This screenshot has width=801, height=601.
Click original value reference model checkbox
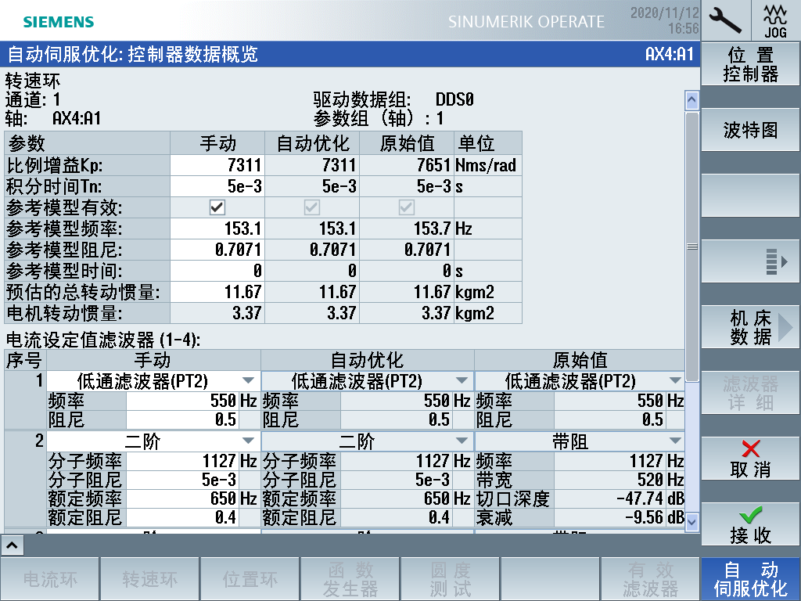tap(407, 207)
